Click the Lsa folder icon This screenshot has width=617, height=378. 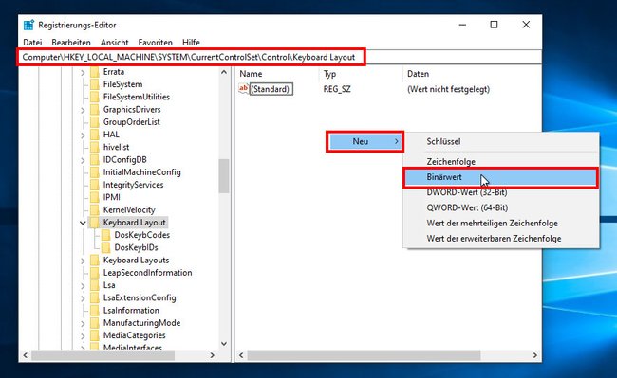94,285
